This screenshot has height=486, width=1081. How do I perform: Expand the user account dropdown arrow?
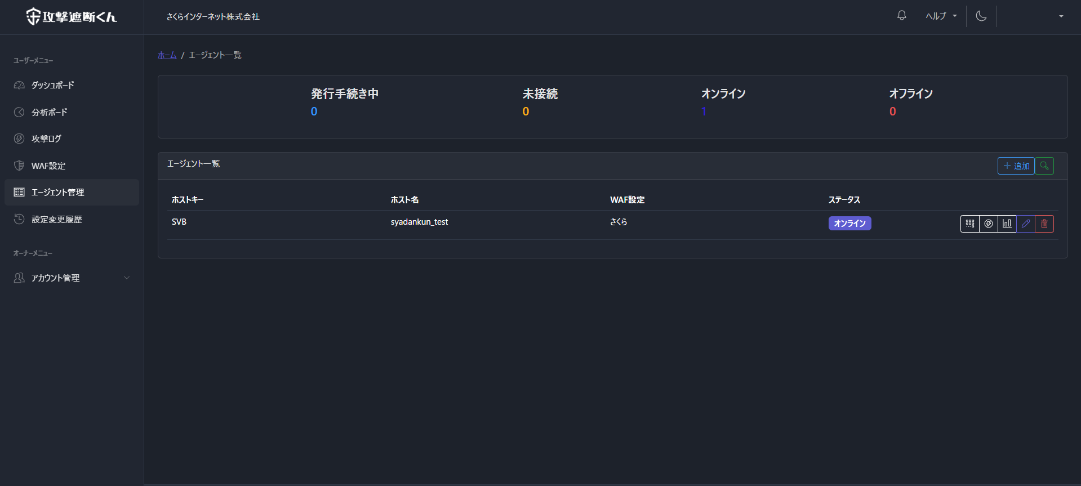1061,16
